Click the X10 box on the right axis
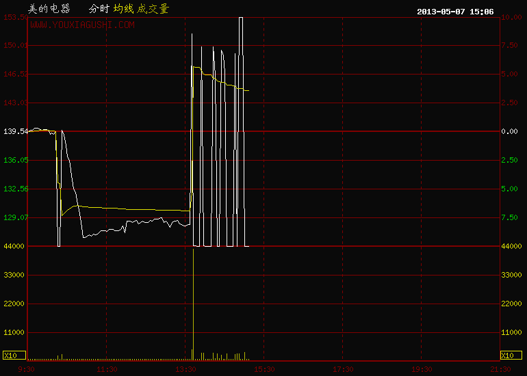Image resolution: width=527 pixels, height=376 pixels. tap(511, 355)
